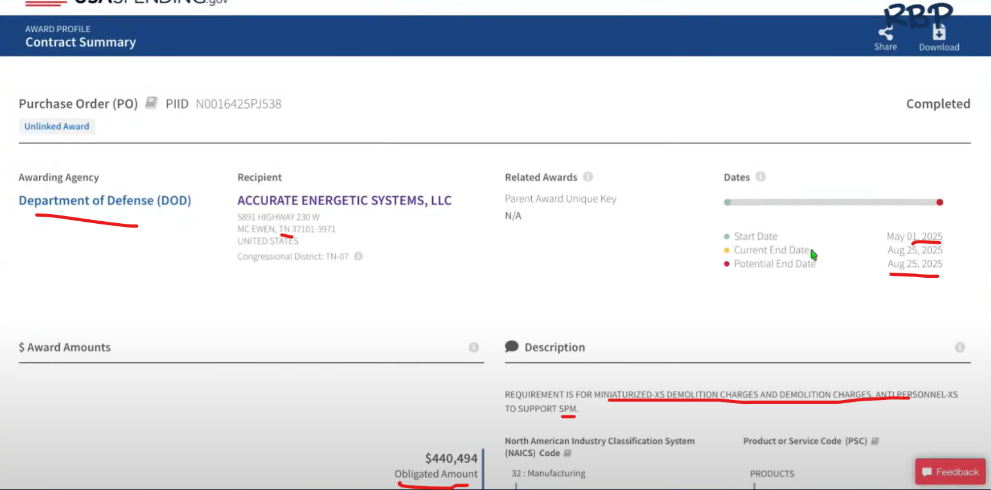The image size is (991, 490).
Task: Click info icon in Award Amounts header
Action: [474, 347]
